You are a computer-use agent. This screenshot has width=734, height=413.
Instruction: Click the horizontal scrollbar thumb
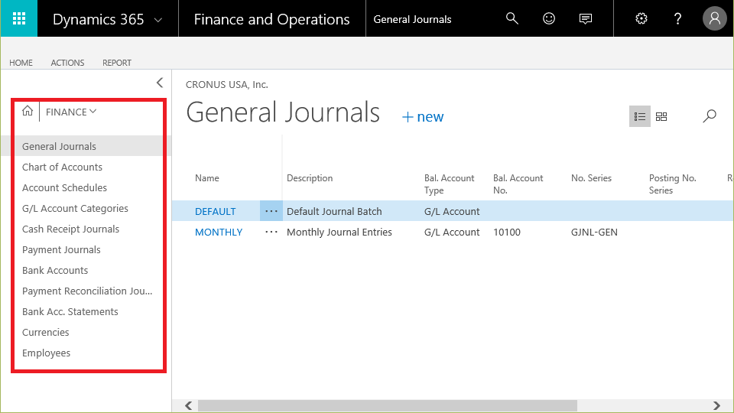point(388,405)
